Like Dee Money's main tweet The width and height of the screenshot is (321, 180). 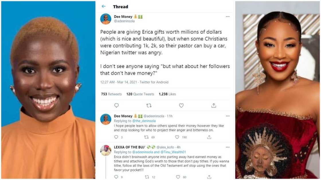pyautogui.click(x=181, y=105)
